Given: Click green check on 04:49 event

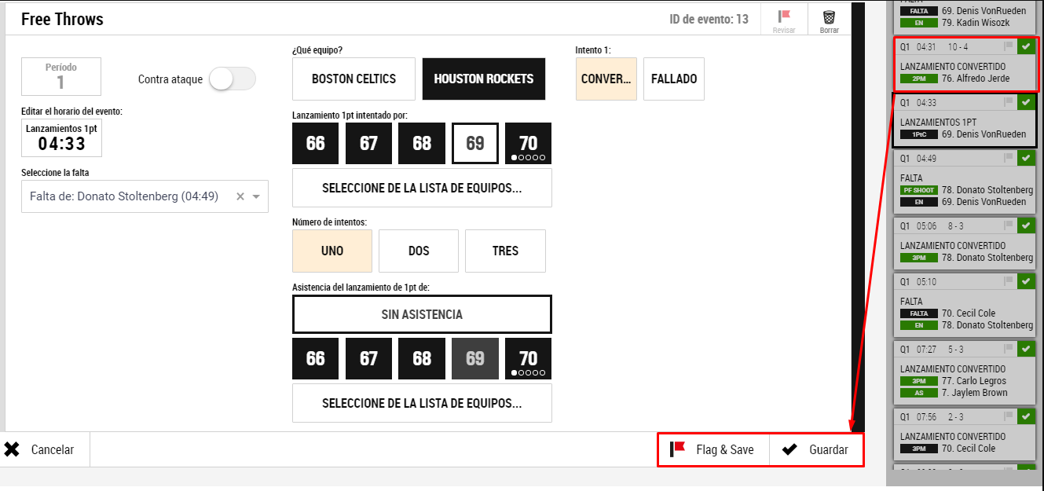Looking at the screenshot, I should pyautogui.click(x=1026, y=158).
